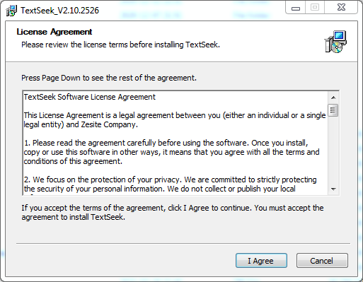Click the 'TextSeek_V2.10.2526' window title text

click(59, 11)
